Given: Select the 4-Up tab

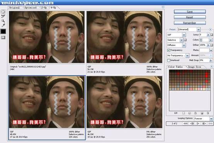Looking at the screenshot, I should click(53, 8).
